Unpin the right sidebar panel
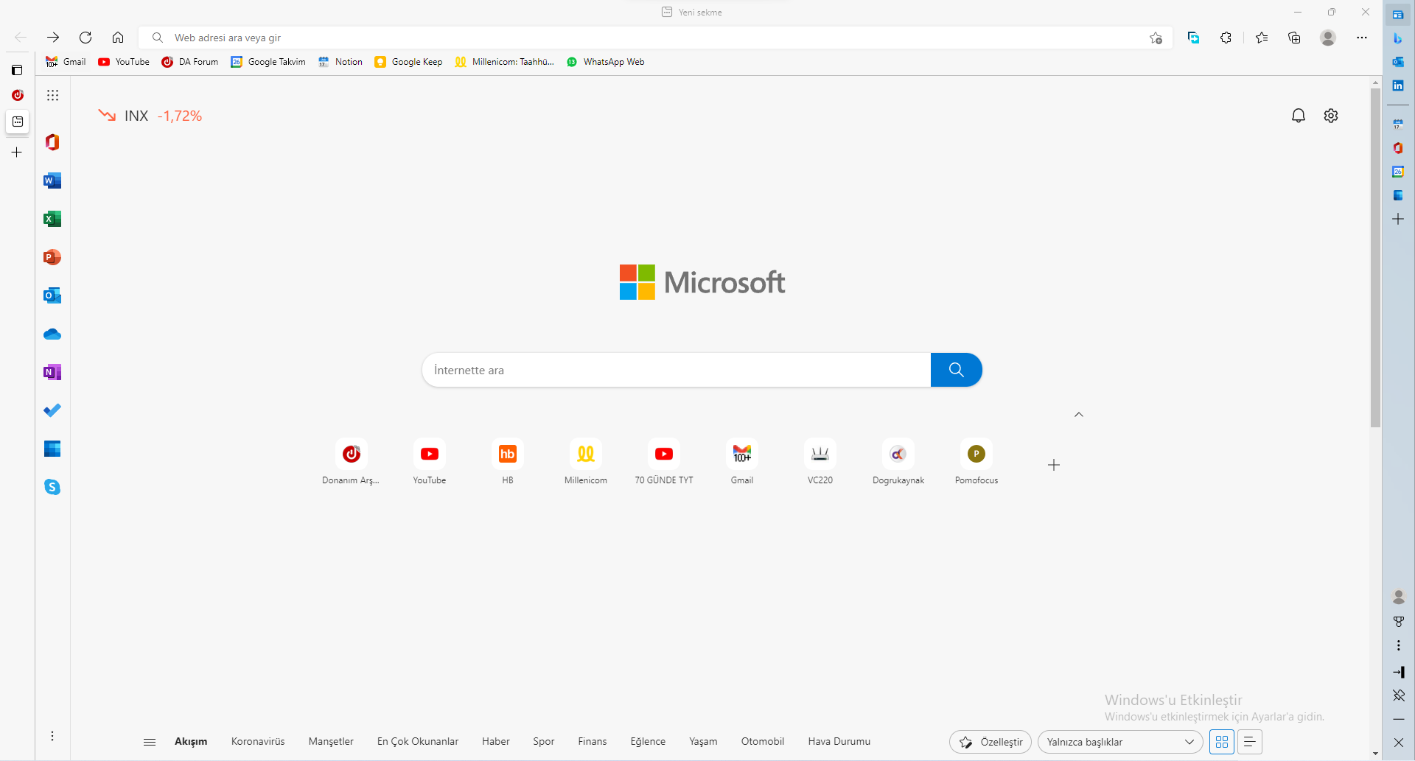1415x761 pixels. [x=1399, y=695]
